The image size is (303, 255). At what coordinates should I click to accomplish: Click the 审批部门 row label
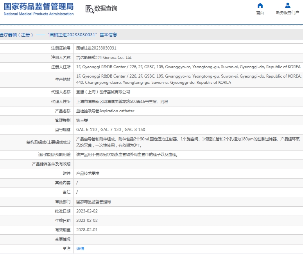click(x=63, y=202)
